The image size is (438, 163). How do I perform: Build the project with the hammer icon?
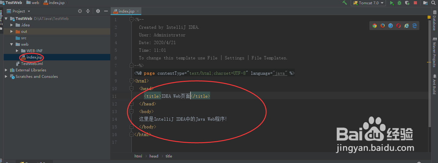(345, 3)
